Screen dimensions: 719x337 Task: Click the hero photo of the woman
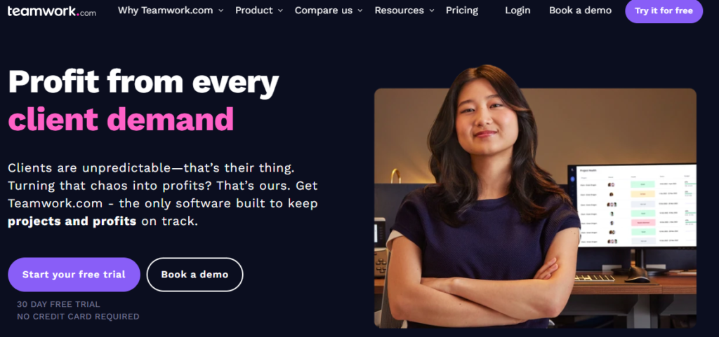tap(535, 197)
